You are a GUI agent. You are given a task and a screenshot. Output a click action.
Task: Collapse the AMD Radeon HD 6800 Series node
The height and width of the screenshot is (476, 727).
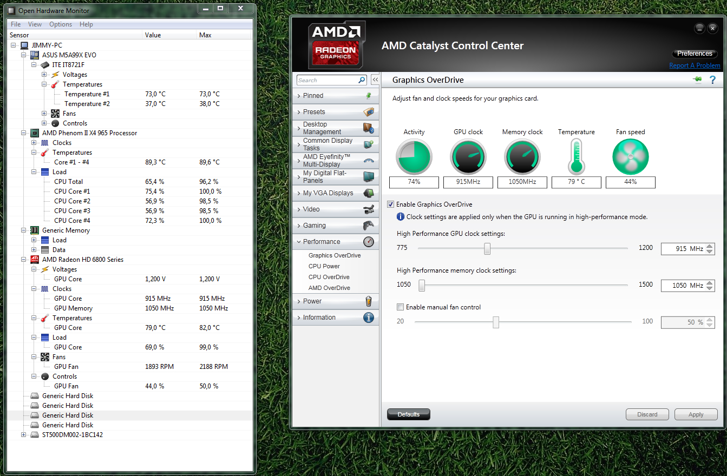[x=24, y=260]
